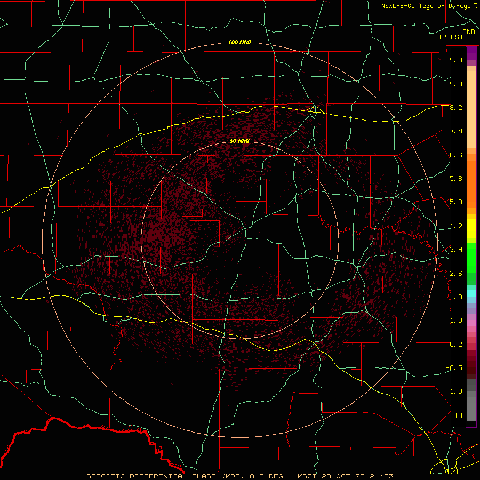Click the -1.3 scale value

pyautogui.click(x=454, y=391)
